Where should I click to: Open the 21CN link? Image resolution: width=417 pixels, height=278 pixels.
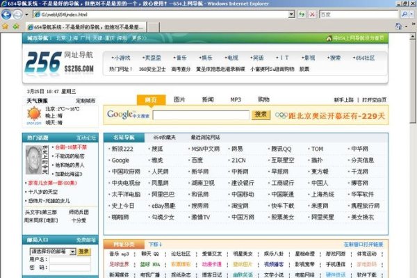(x=238, y=161)
